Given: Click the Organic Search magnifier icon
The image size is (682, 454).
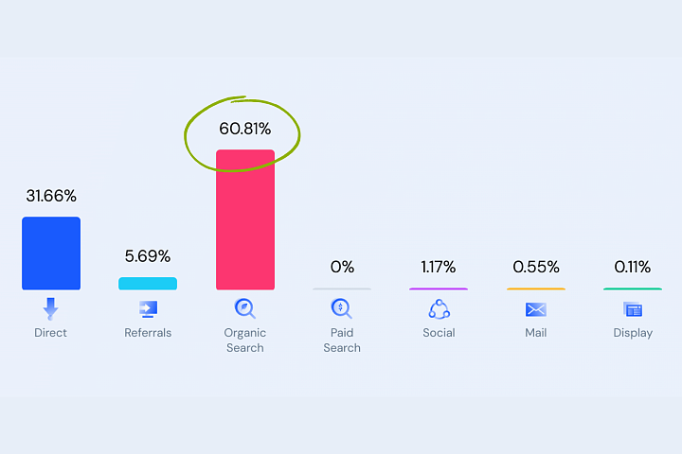Looking at the screenshot, I should coord(245,308).
